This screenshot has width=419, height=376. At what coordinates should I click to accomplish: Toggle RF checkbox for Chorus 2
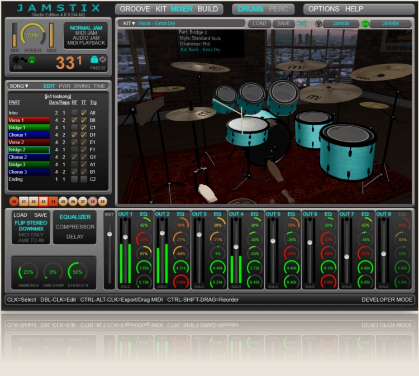[x=74, y=157]
